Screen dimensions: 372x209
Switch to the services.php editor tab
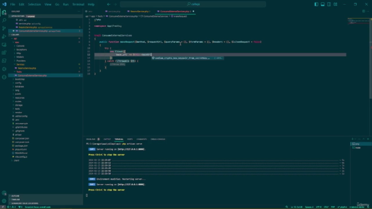(114, 12)
